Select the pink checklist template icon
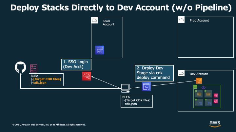Image resolution: width=236 pixels, height=132 pixels. click(x=34, y=68)
